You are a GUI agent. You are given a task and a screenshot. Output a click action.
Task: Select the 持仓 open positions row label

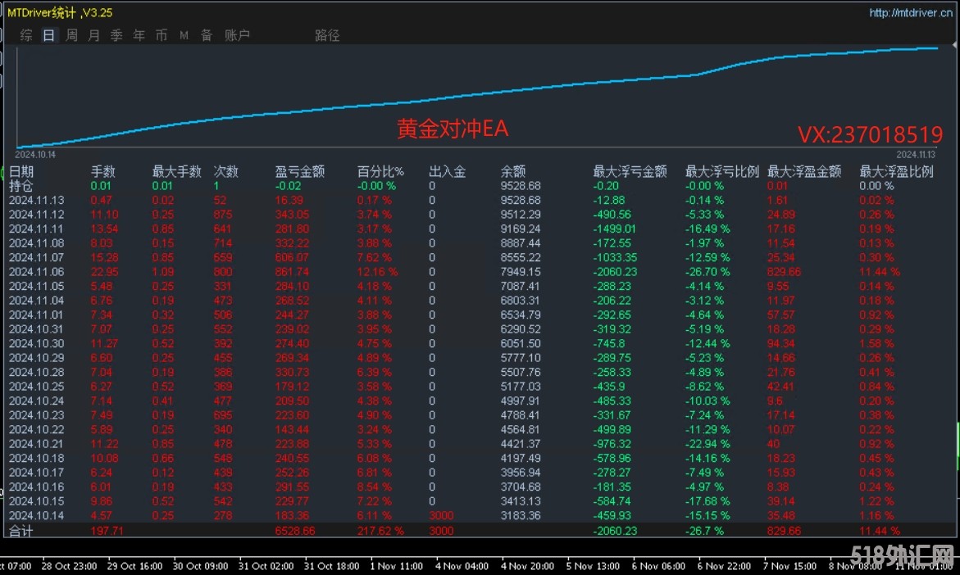coord(21,185)
